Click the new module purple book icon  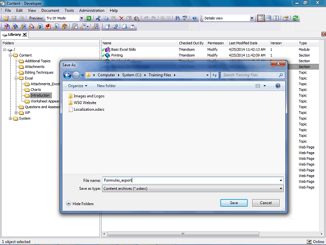pyautogui.click(x=7, y=27)
